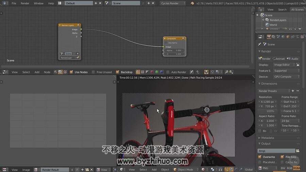Enable the Auto Render checkbox
306x172 pixels.
[x=168, y=72]
